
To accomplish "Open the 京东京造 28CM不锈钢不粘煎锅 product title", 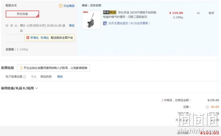I will pyautogui.click(x=130, y=15).
